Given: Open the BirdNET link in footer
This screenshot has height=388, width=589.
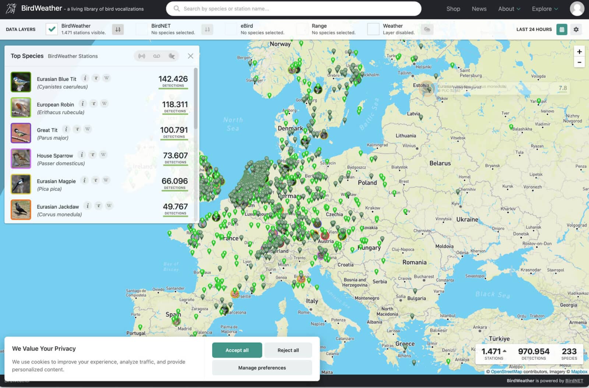Looking at the screenshot, I should point(574,381).
